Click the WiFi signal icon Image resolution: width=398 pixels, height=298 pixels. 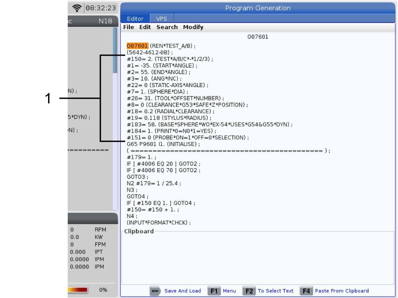pos(77,8)
